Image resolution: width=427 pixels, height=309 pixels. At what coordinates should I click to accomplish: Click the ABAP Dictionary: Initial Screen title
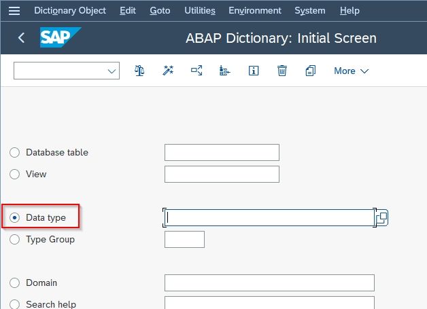281,38
